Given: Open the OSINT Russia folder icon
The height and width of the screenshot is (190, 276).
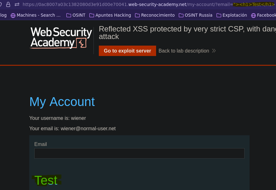Looking at the screenshot, I should coord(181,15).
